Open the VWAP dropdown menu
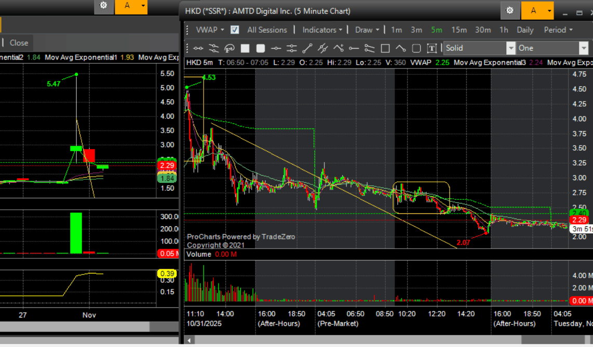This screenshot has height=347, width=593. click(210, 30)
